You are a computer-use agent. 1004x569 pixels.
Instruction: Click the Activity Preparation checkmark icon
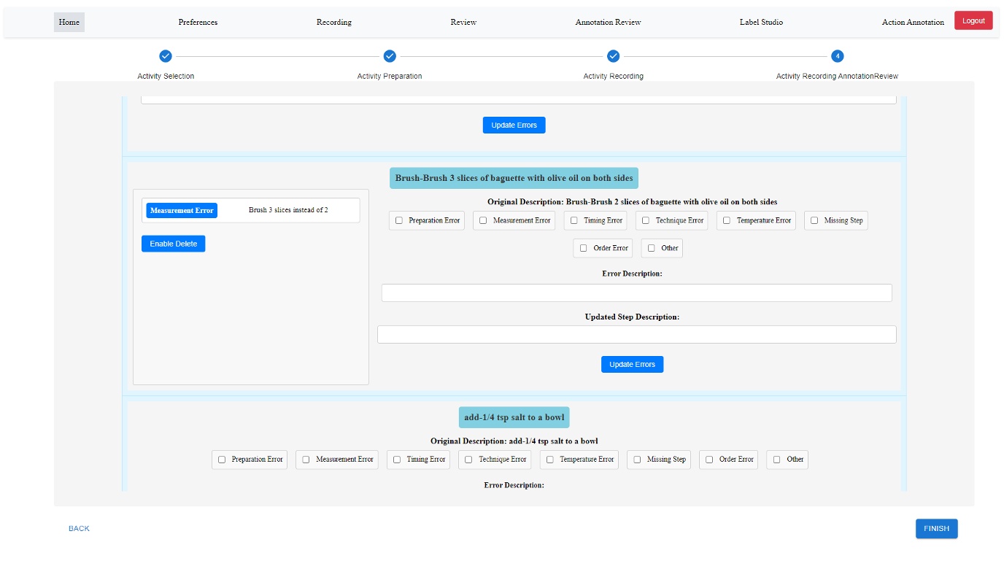coord(390,55)
